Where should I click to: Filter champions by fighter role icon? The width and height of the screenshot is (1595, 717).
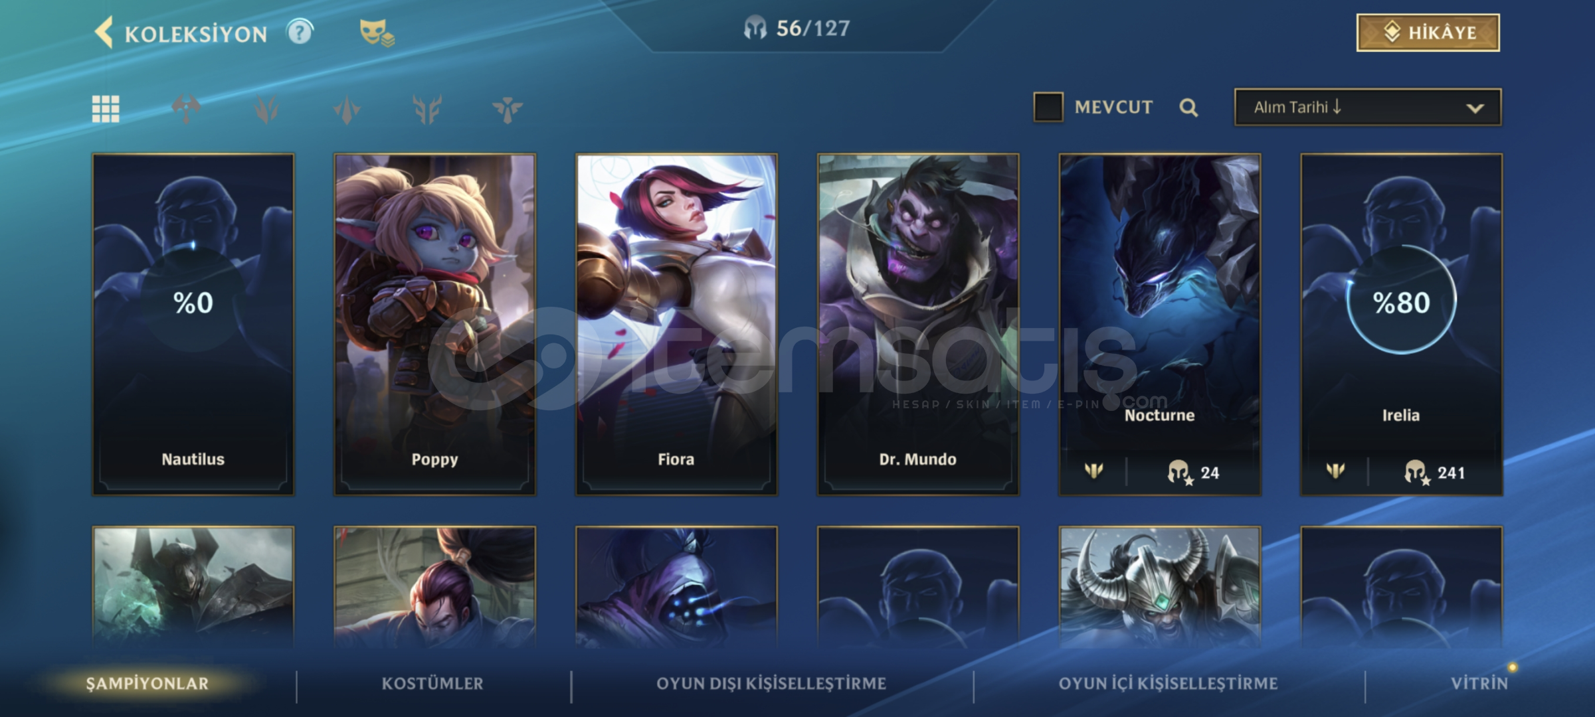(x=186, y=109)
